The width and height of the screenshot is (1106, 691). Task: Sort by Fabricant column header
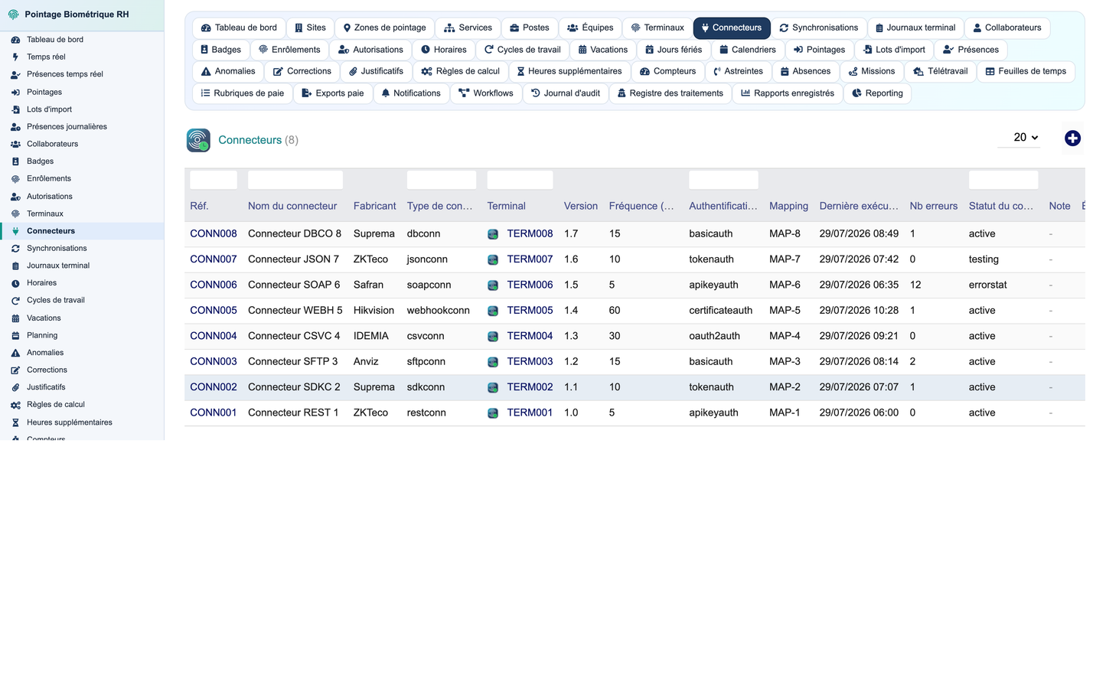(375, 206)
